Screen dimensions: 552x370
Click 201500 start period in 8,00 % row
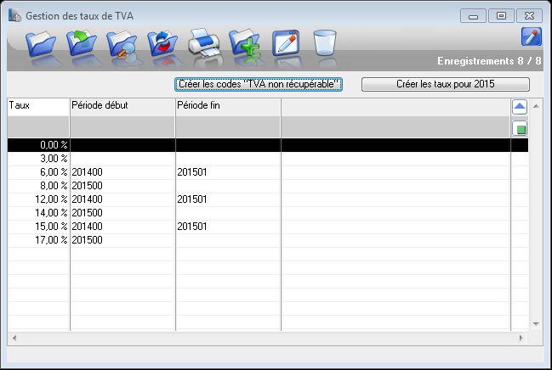click(87, 186)
